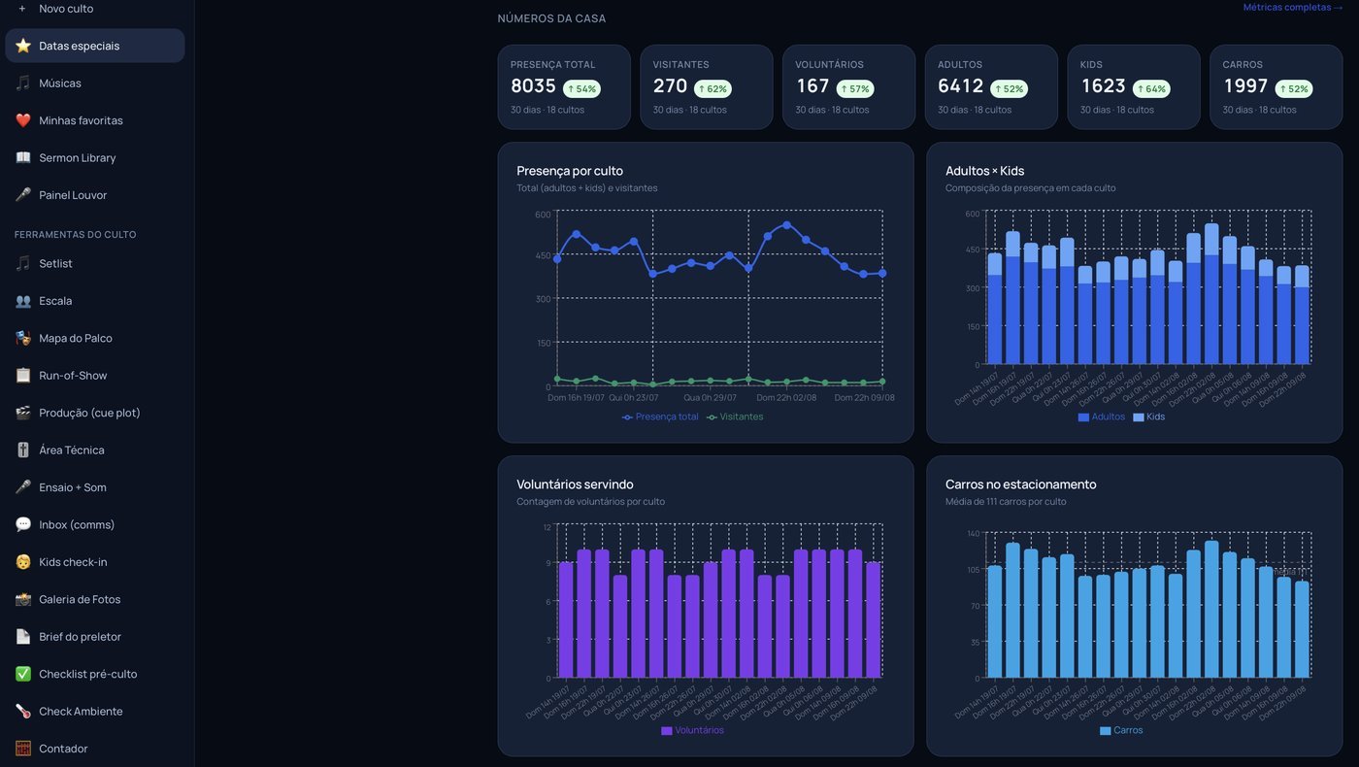Open the Visitantes metric card
Screen dimensions: 1359x767
(707, 87)
